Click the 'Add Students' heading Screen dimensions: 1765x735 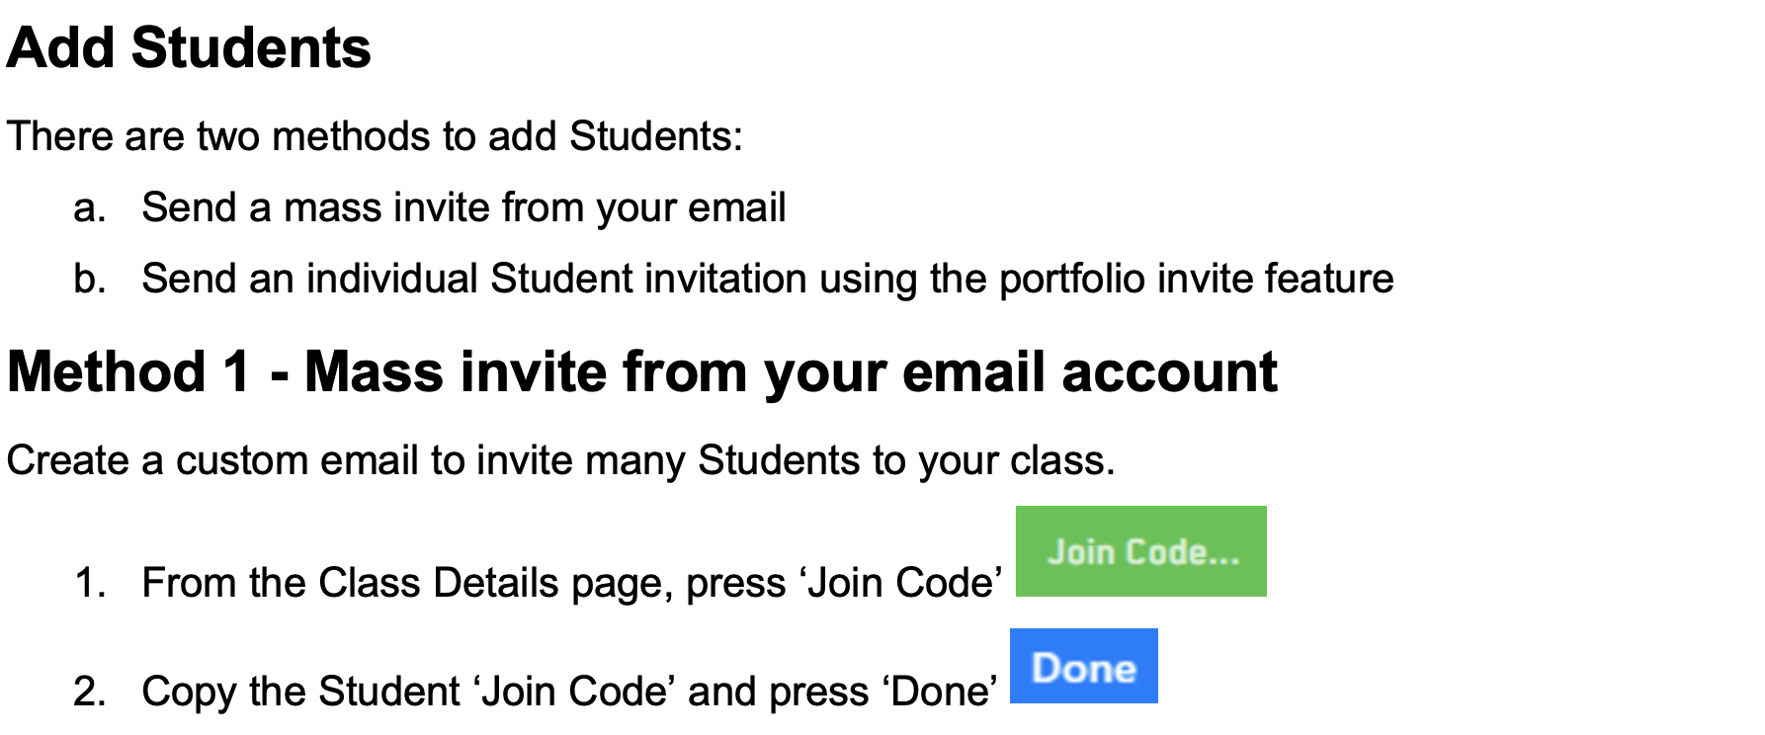coord(189,47)
